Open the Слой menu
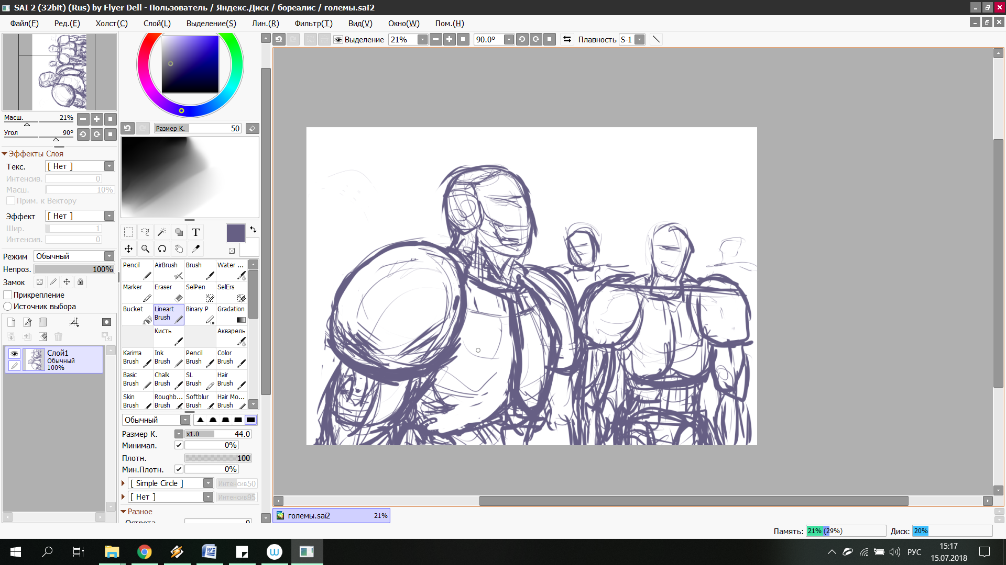This screenshot has width=1006, height=565. 157,24
